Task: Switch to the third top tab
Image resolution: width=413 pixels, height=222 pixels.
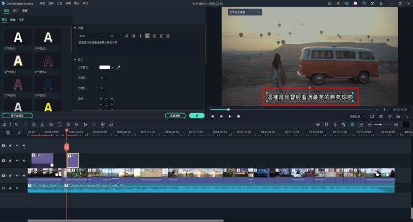Action: [25, 11]
